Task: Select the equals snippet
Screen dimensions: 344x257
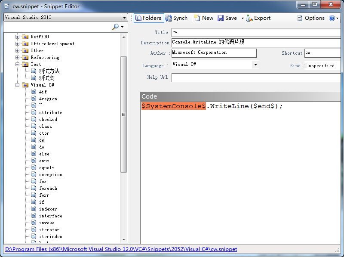Action: (47, 168)
